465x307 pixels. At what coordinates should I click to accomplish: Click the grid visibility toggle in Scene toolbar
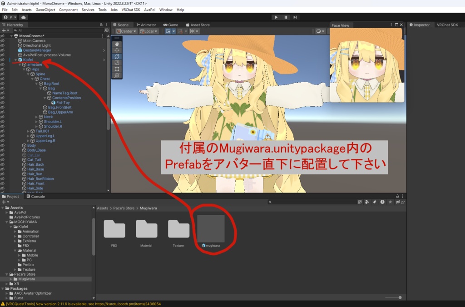168,31
